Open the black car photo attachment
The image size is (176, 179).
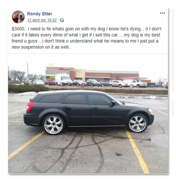pos(88,113)
